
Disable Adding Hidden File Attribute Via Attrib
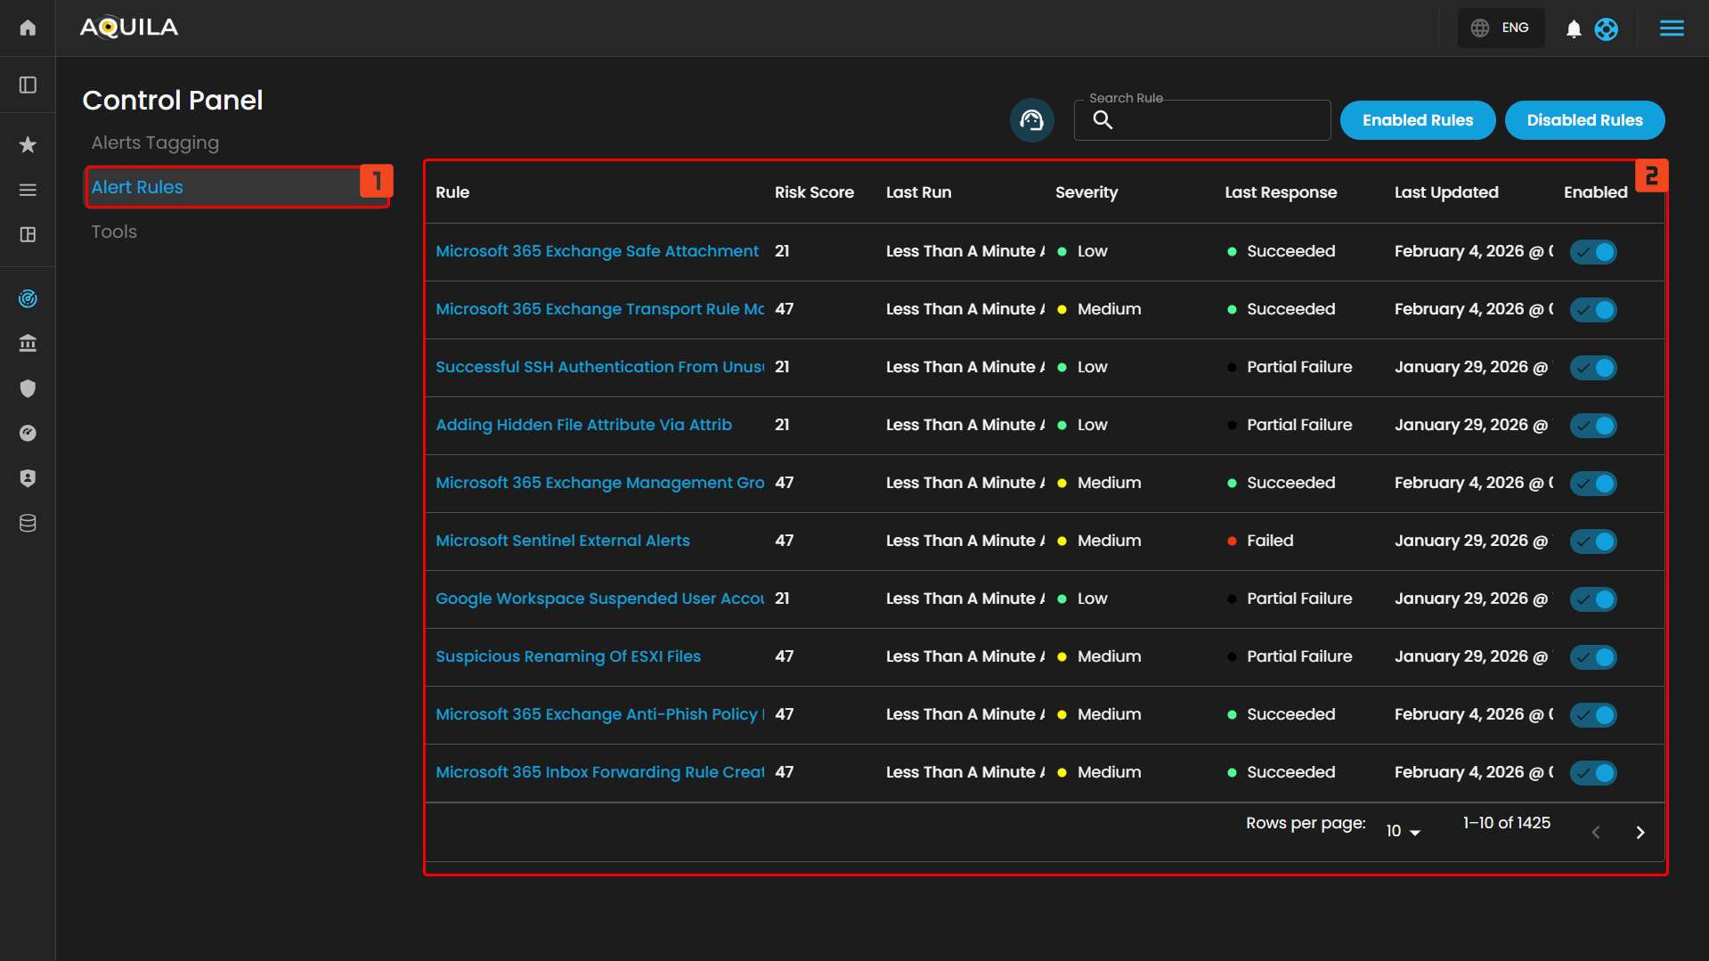(x=1593, y=426)
